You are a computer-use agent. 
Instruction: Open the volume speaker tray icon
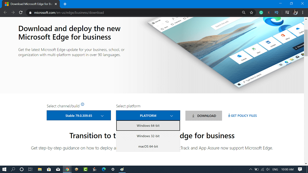(268, 169)
